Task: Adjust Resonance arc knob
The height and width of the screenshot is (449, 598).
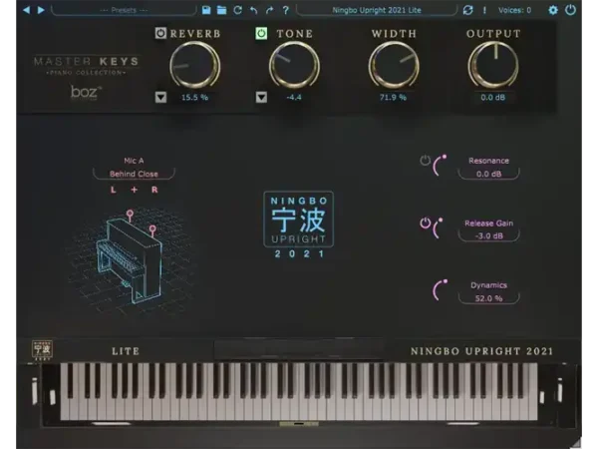Action: pos(440,166)
